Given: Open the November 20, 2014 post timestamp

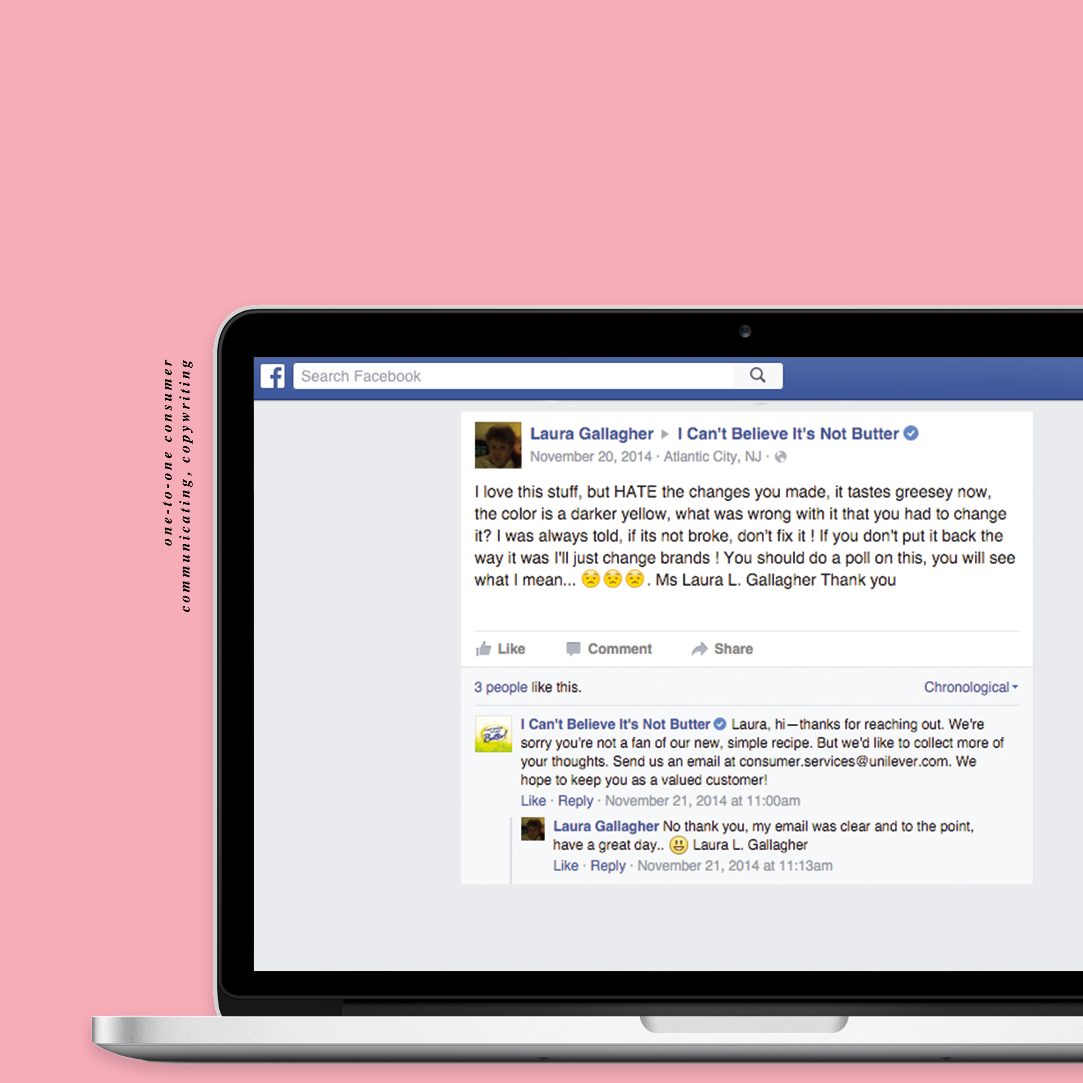Looking at the screenshot, I should 591,457.
